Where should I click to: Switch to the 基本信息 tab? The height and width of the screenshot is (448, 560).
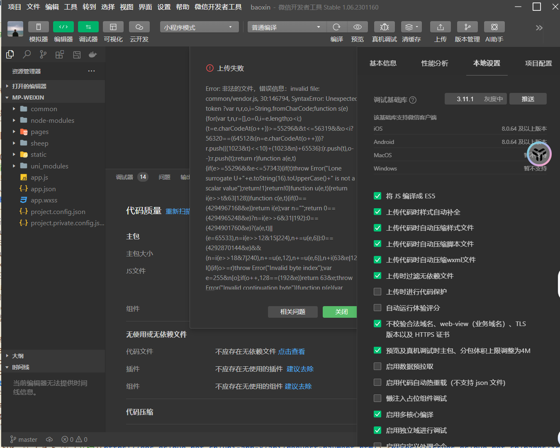pos(383,63)
